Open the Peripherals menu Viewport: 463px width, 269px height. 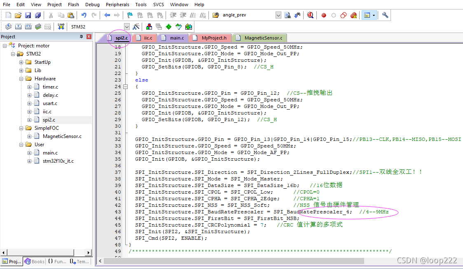[x=117, y=5]
